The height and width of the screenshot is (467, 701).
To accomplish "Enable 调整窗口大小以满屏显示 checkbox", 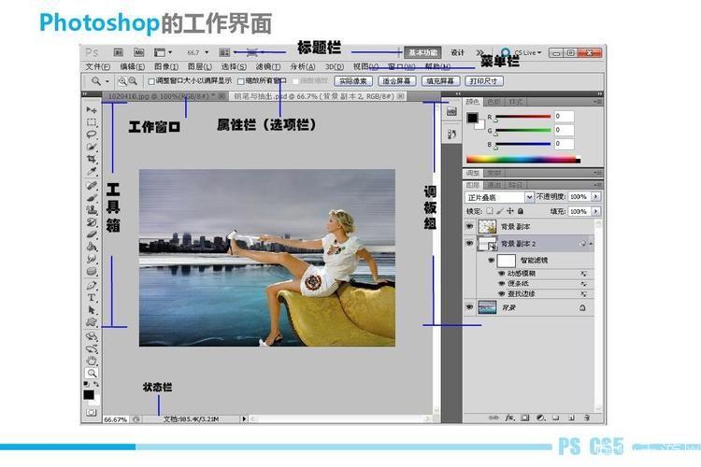I will pos(151,81).
